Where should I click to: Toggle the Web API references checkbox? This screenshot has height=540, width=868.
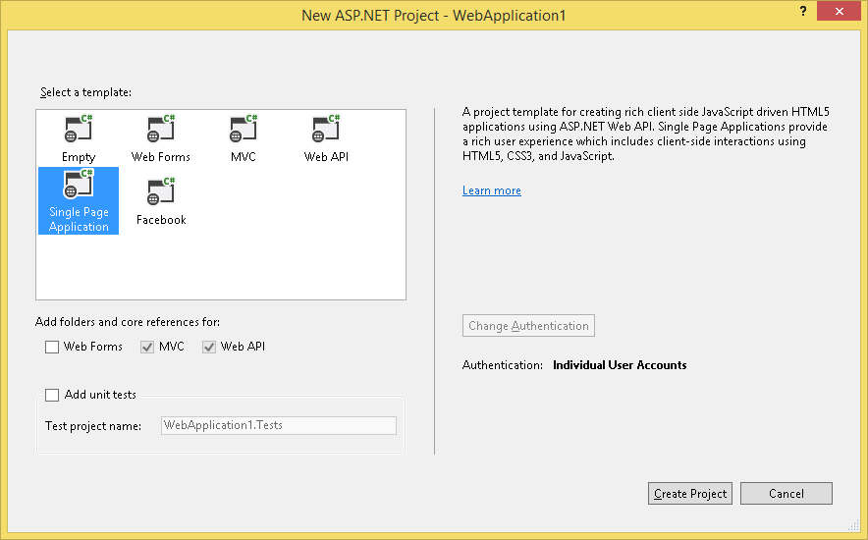click(x=209, y=347)
